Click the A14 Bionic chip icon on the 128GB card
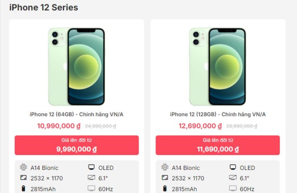Screen dimensions: 297x193 click(165, 168)
